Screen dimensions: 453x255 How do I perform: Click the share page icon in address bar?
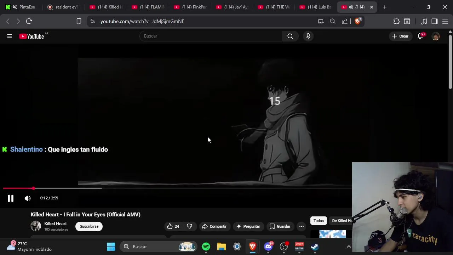tap(345, 21)
